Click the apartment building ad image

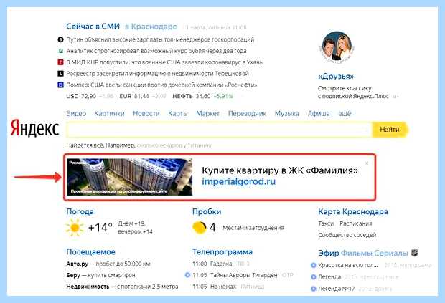(x=129, y=177)
